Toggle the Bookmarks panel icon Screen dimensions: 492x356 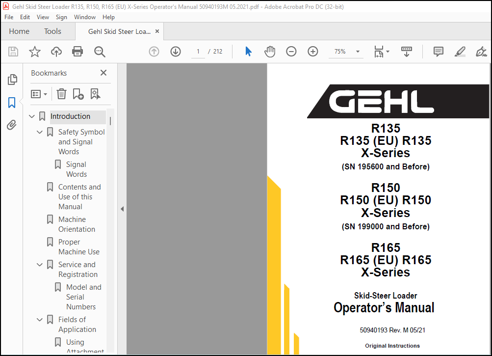(12, 103)
